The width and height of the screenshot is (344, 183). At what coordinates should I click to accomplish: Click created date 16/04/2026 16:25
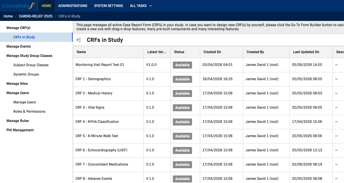[x=217, y=79]
